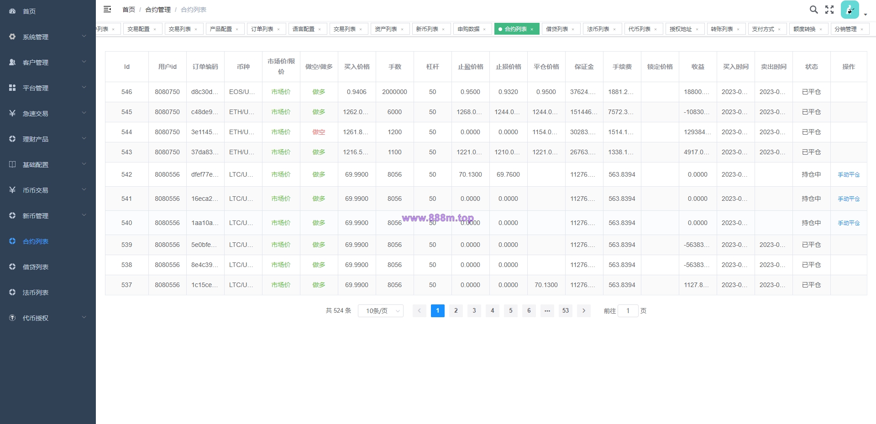
Task: Close the 借贷列表 tab
Action: [573, 29]
